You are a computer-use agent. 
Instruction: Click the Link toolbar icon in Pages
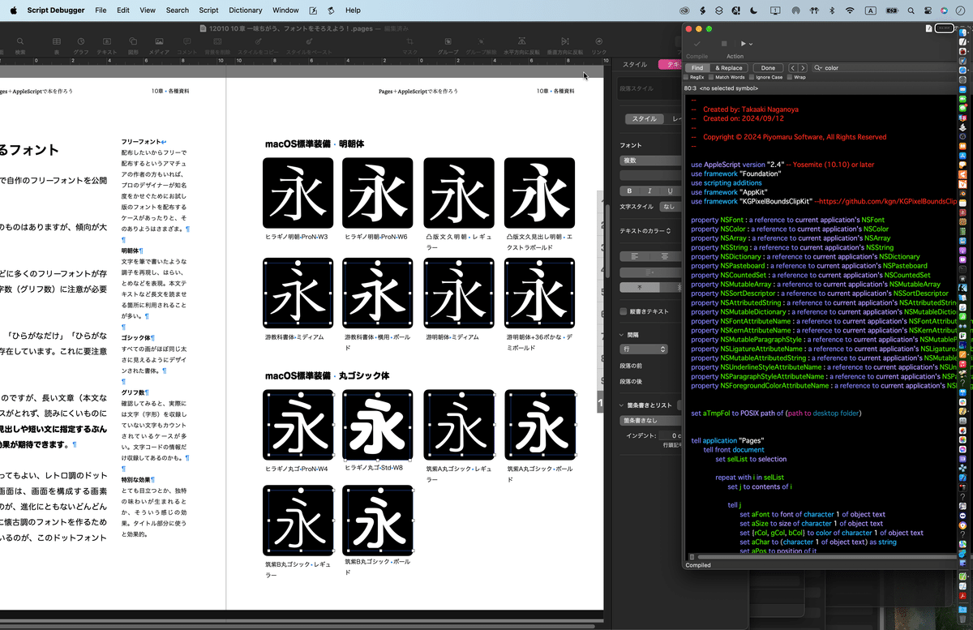coord(599,41)
